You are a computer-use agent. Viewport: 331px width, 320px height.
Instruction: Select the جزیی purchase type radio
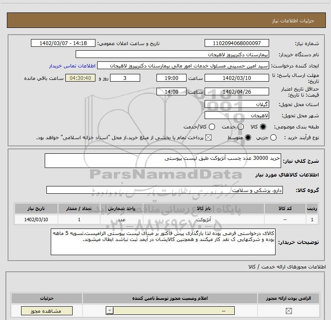pyautogui.click(x=273, y=137)
